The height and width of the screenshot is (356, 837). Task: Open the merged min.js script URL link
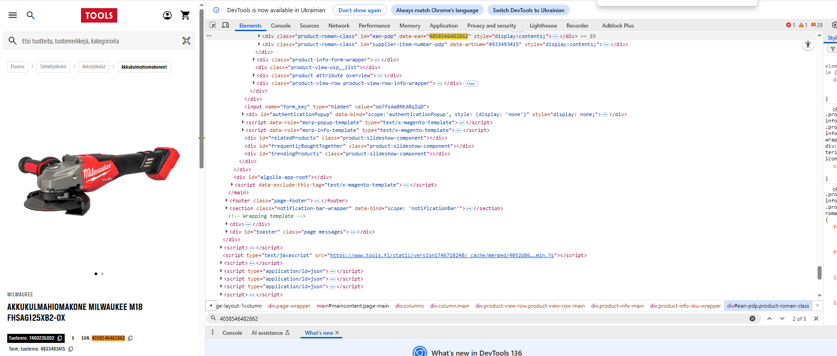pos(442,256)
